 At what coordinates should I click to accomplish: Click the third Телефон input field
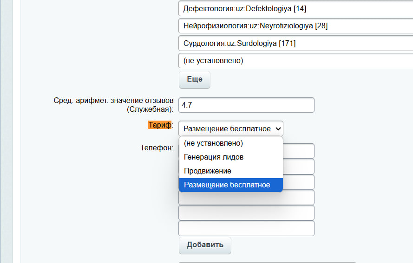pos(298,182)
